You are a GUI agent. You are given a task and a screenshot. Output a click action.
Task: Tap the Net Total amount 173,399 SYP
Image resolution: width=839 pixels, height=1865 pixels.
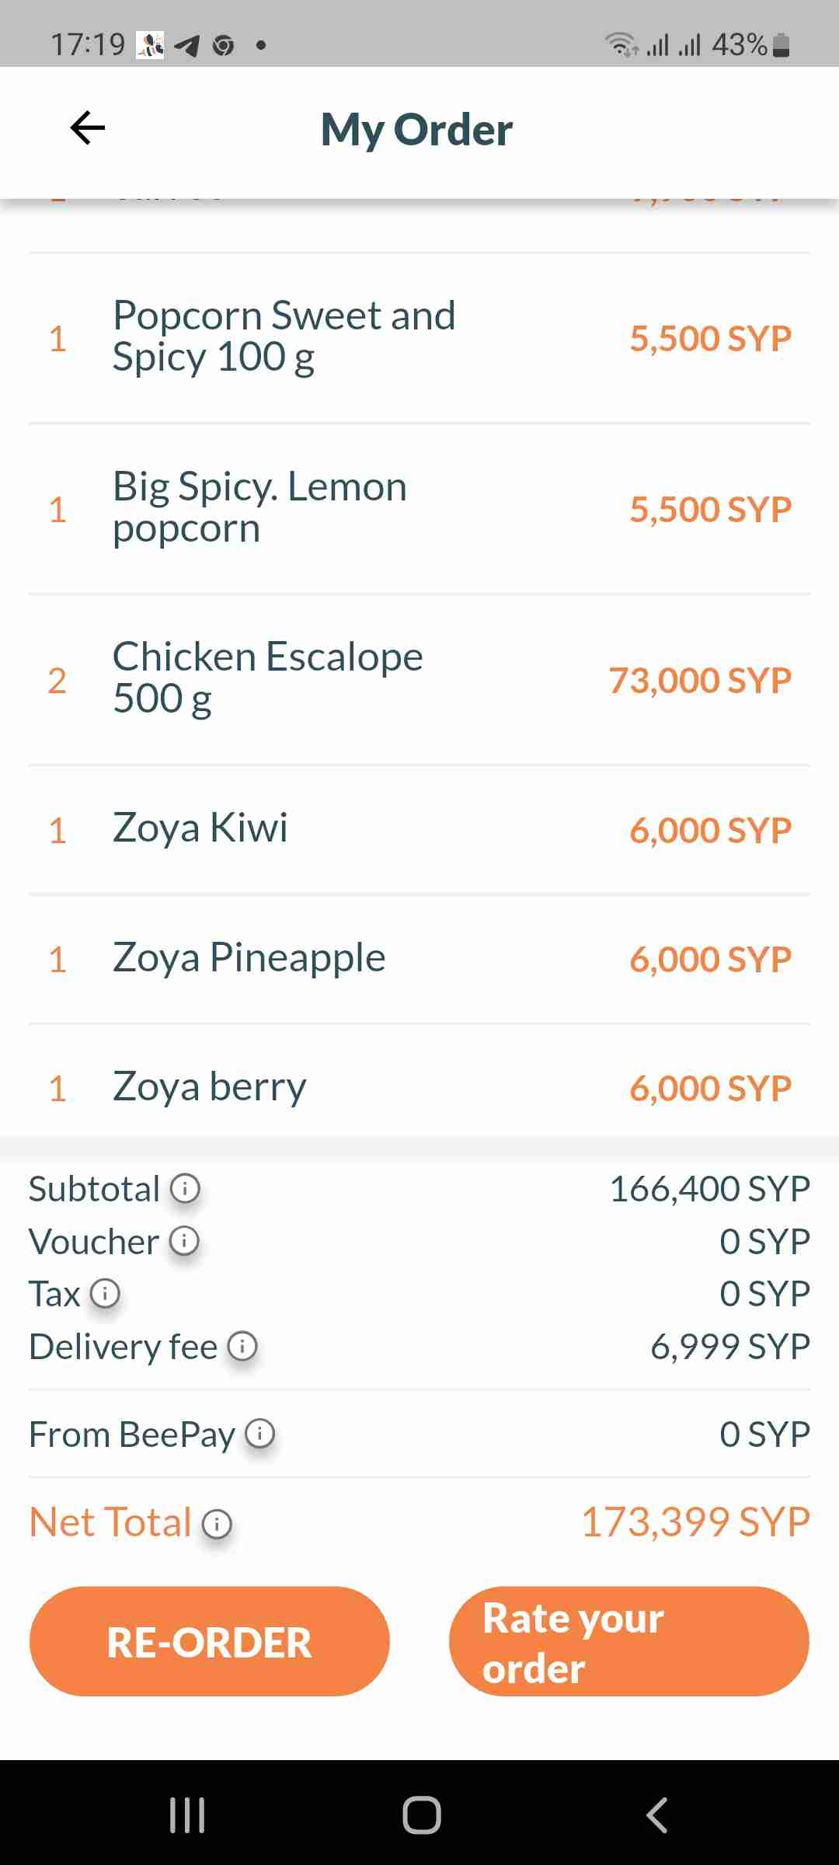pyautogui.click(x=695, y=1522)
